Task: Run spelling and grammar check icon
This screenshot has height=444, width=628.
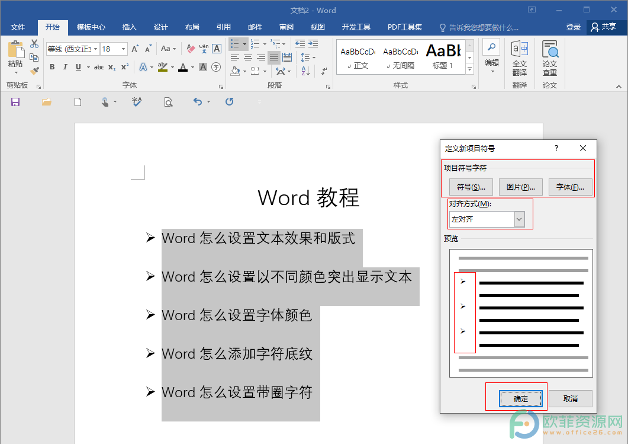Action: [x=137, y=102]
